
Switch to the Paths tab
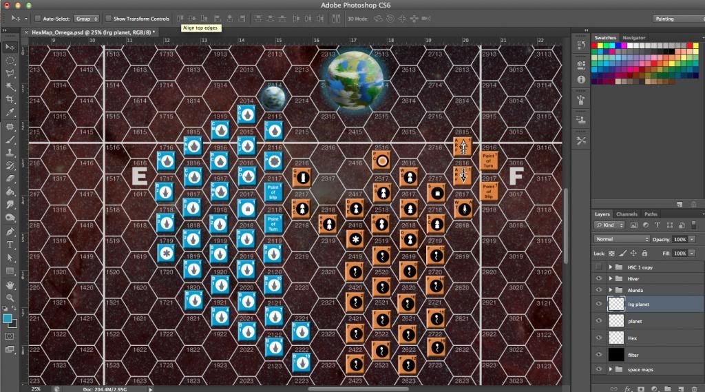(x=651, y=214)
